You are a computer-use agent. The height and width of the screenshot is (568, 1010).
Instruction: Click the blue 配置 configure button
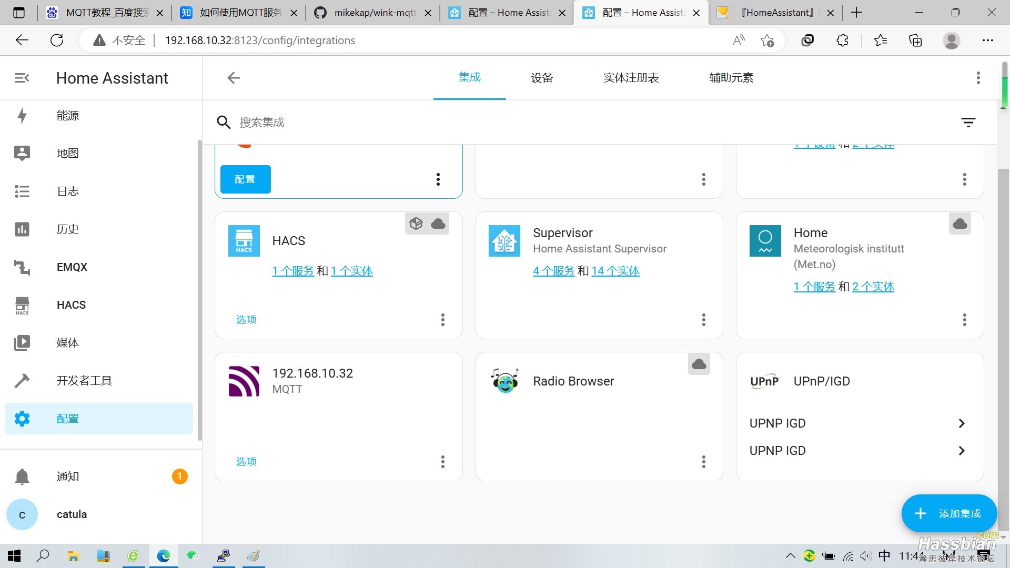pyautogui.click(x=245, y=179)
